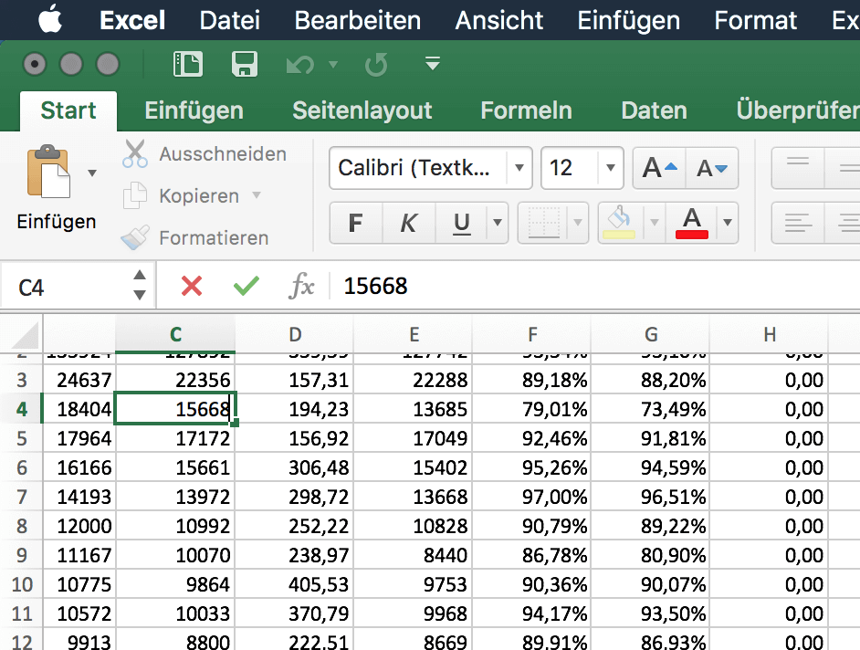Select column H header

click(x=769, y=334)
